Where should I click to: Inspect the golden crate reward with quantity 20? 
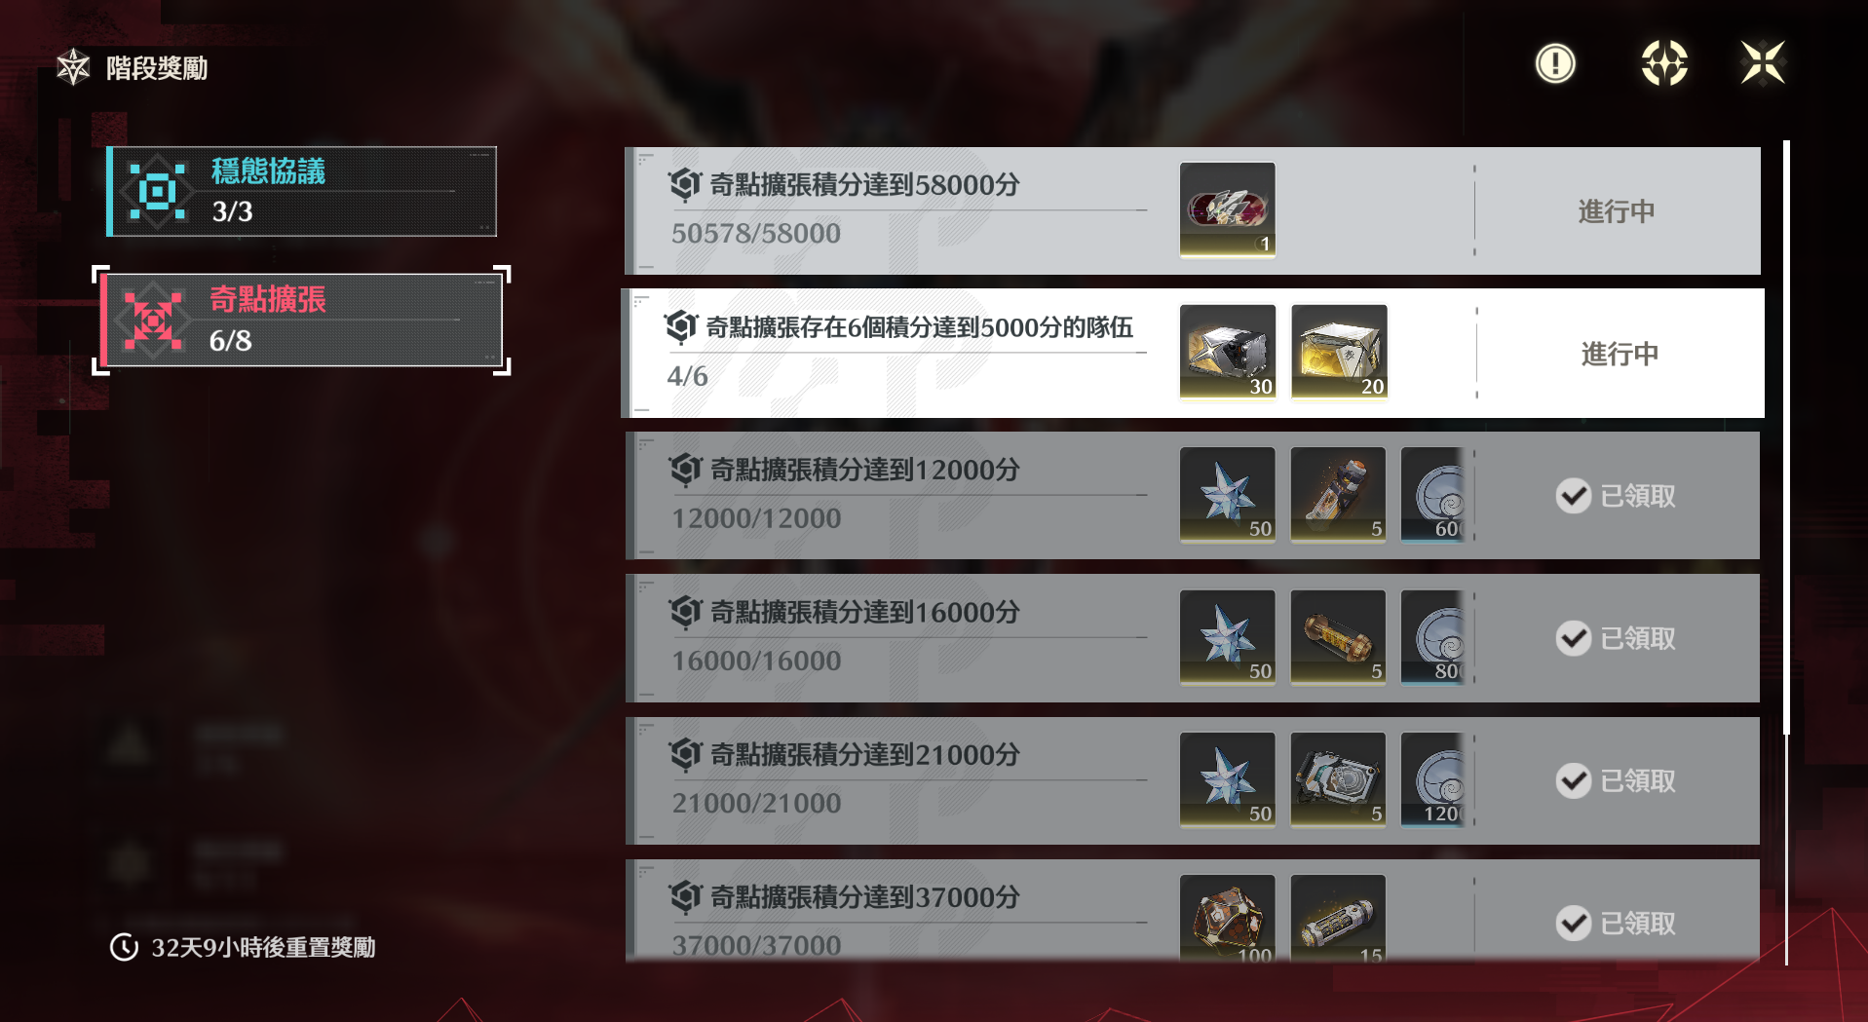coord(1339,352)
